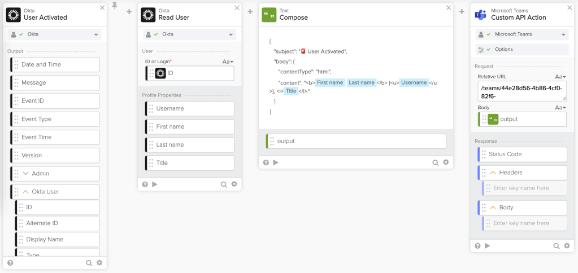578x273 pixels.
Task: Close the Compose card
Action: pos(449,8)
